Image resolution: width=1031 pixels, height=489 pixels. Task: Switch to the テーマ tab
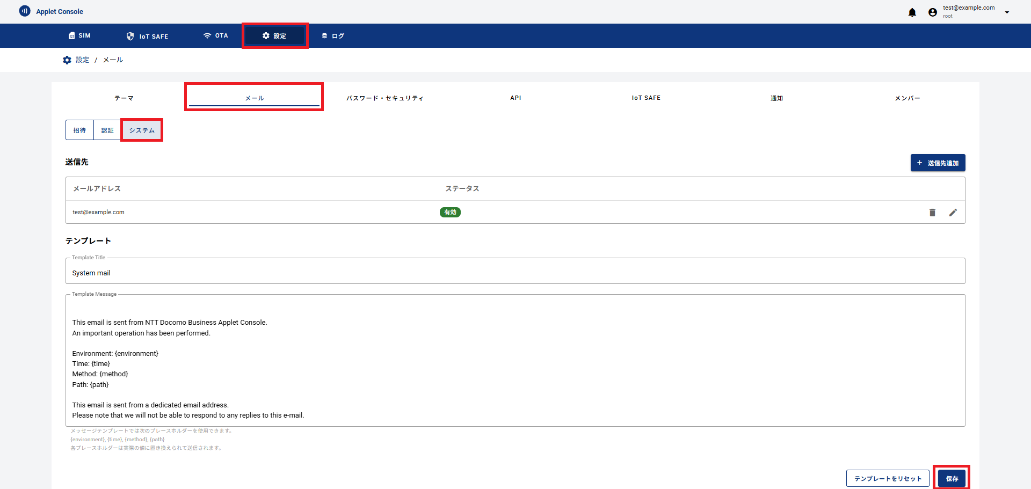pyautogui.click(x=124, y=98)
